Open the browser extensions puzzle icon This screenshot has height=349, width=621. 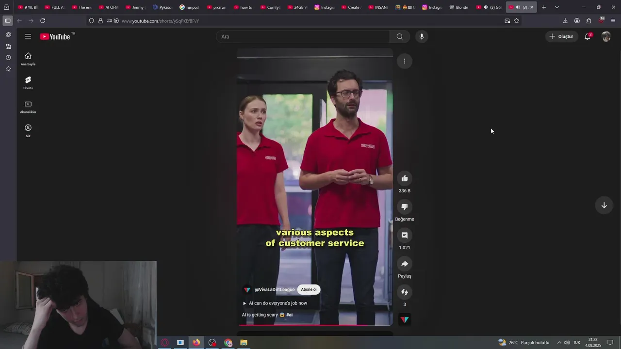[588, 21]
